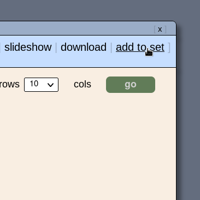Select the value 10 in rows box
The height and width of the screenshot is (200, 200).
34,84
